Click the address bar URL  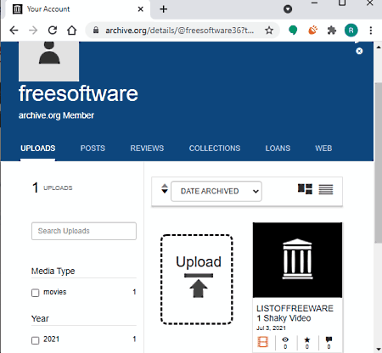point(179,31)
